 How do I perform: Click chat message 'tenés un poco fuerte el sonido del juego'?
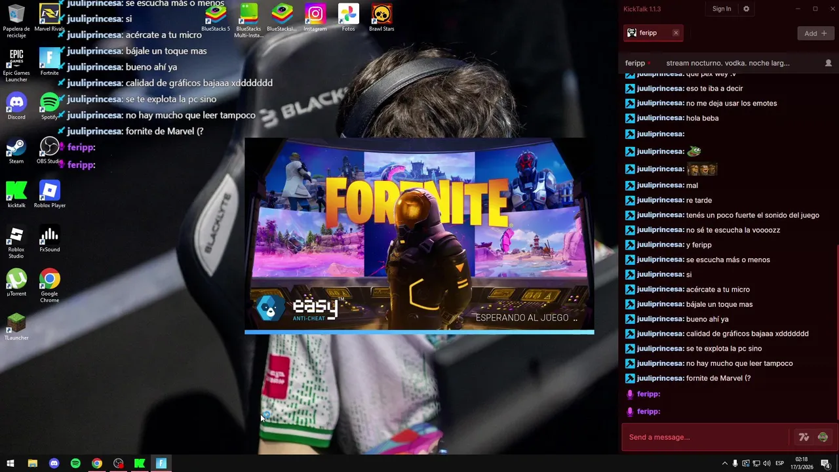[752, 215]
